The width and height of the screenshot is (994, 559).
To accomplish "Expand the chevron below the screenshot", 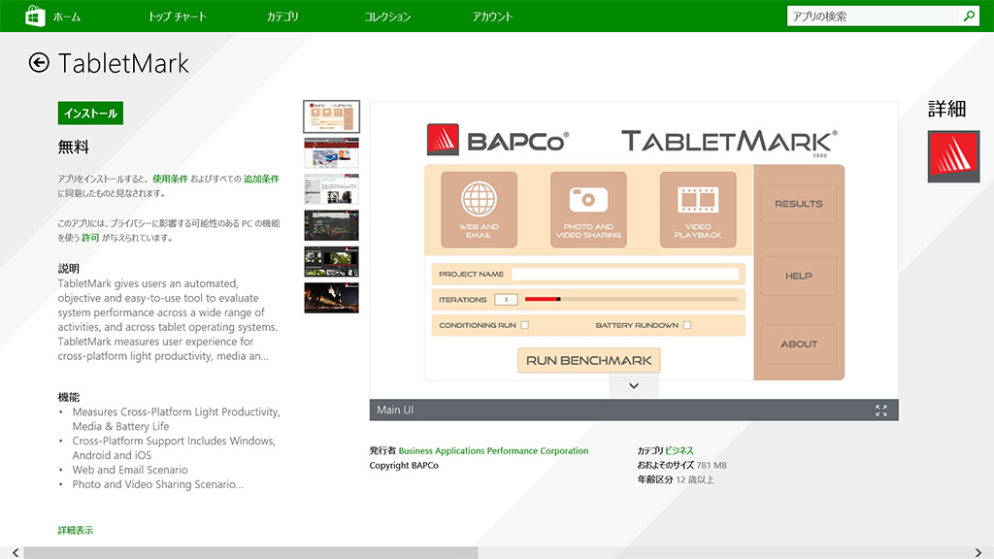I will 634,385.
